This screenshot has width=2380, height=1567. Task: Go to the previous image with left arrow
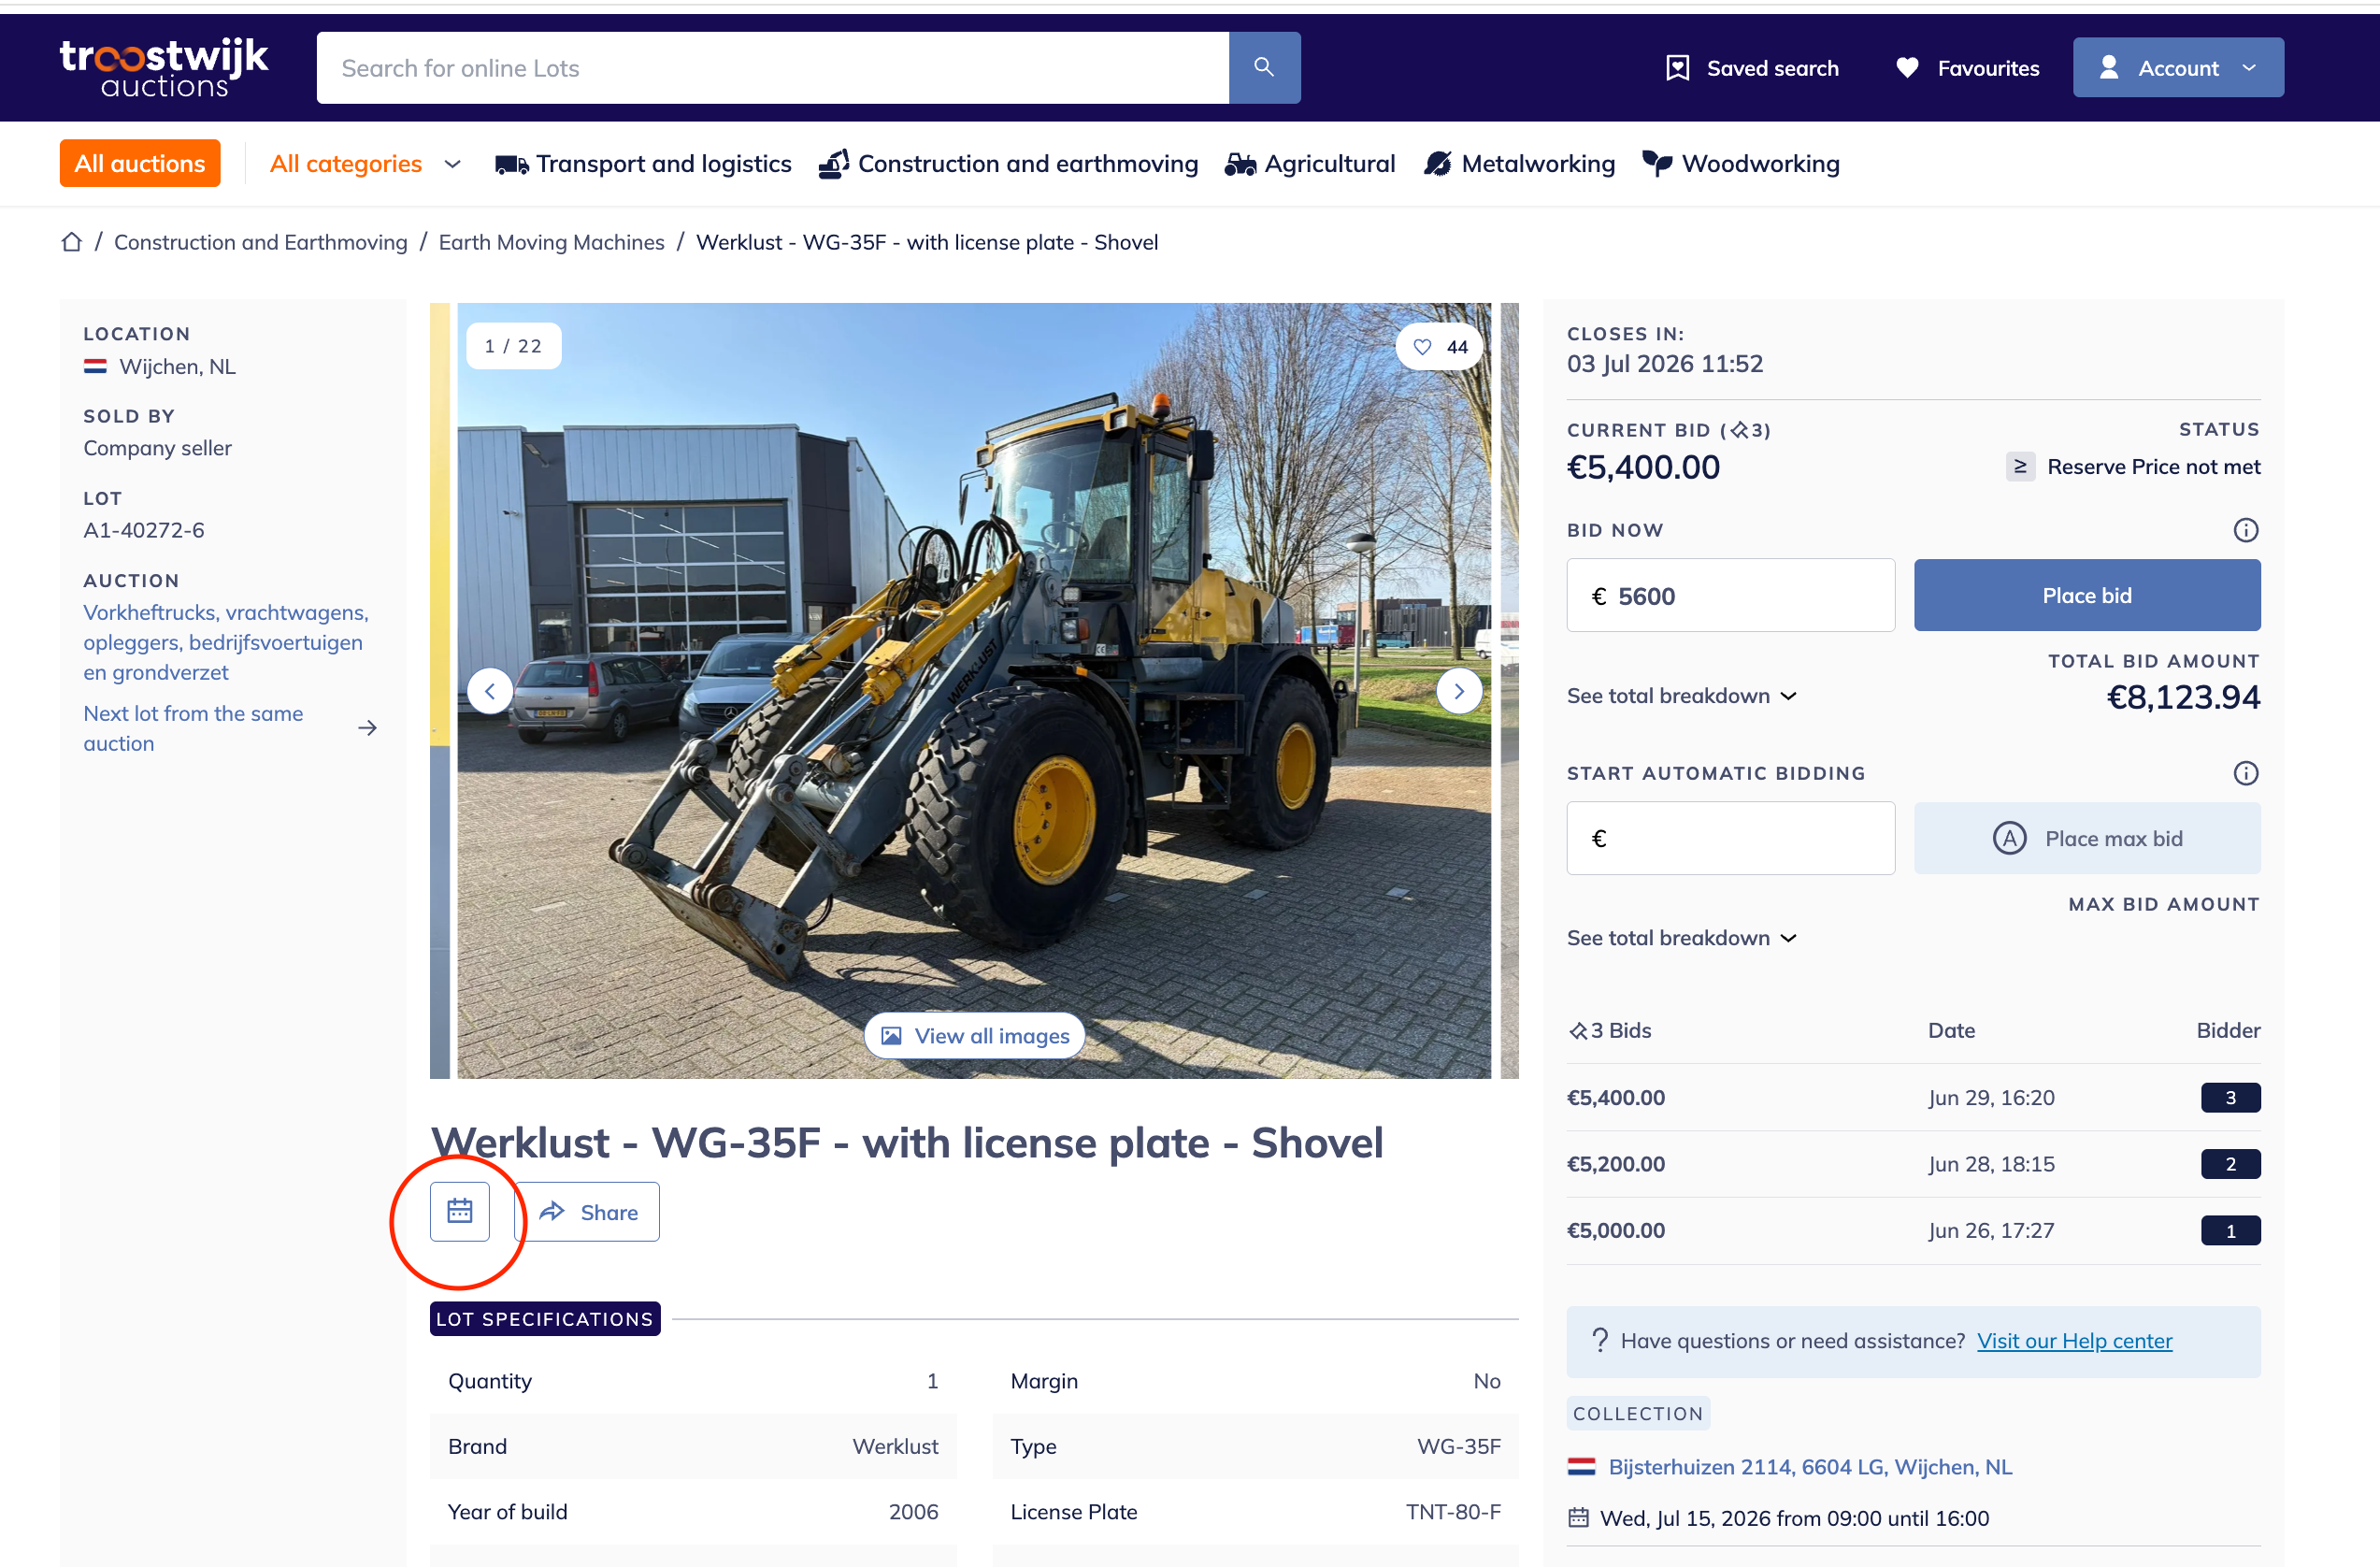[490, 691]
